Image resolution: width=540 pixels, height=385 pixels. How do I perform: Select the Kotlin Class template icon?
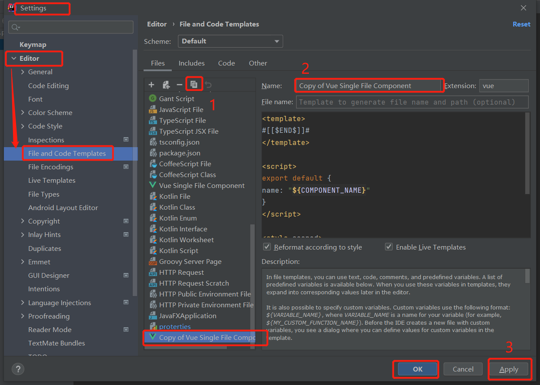pos(152,207)
